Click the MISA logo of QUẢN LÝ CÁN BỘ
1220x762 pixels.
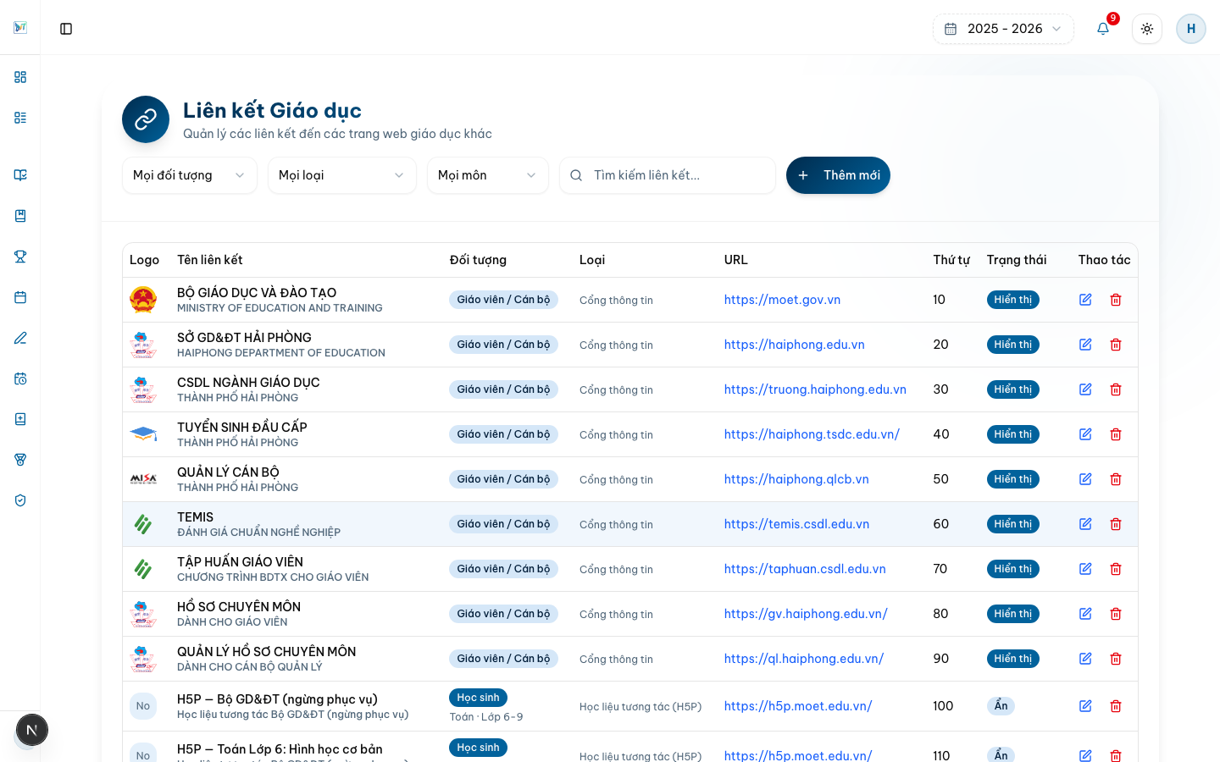tap(143, 479)
